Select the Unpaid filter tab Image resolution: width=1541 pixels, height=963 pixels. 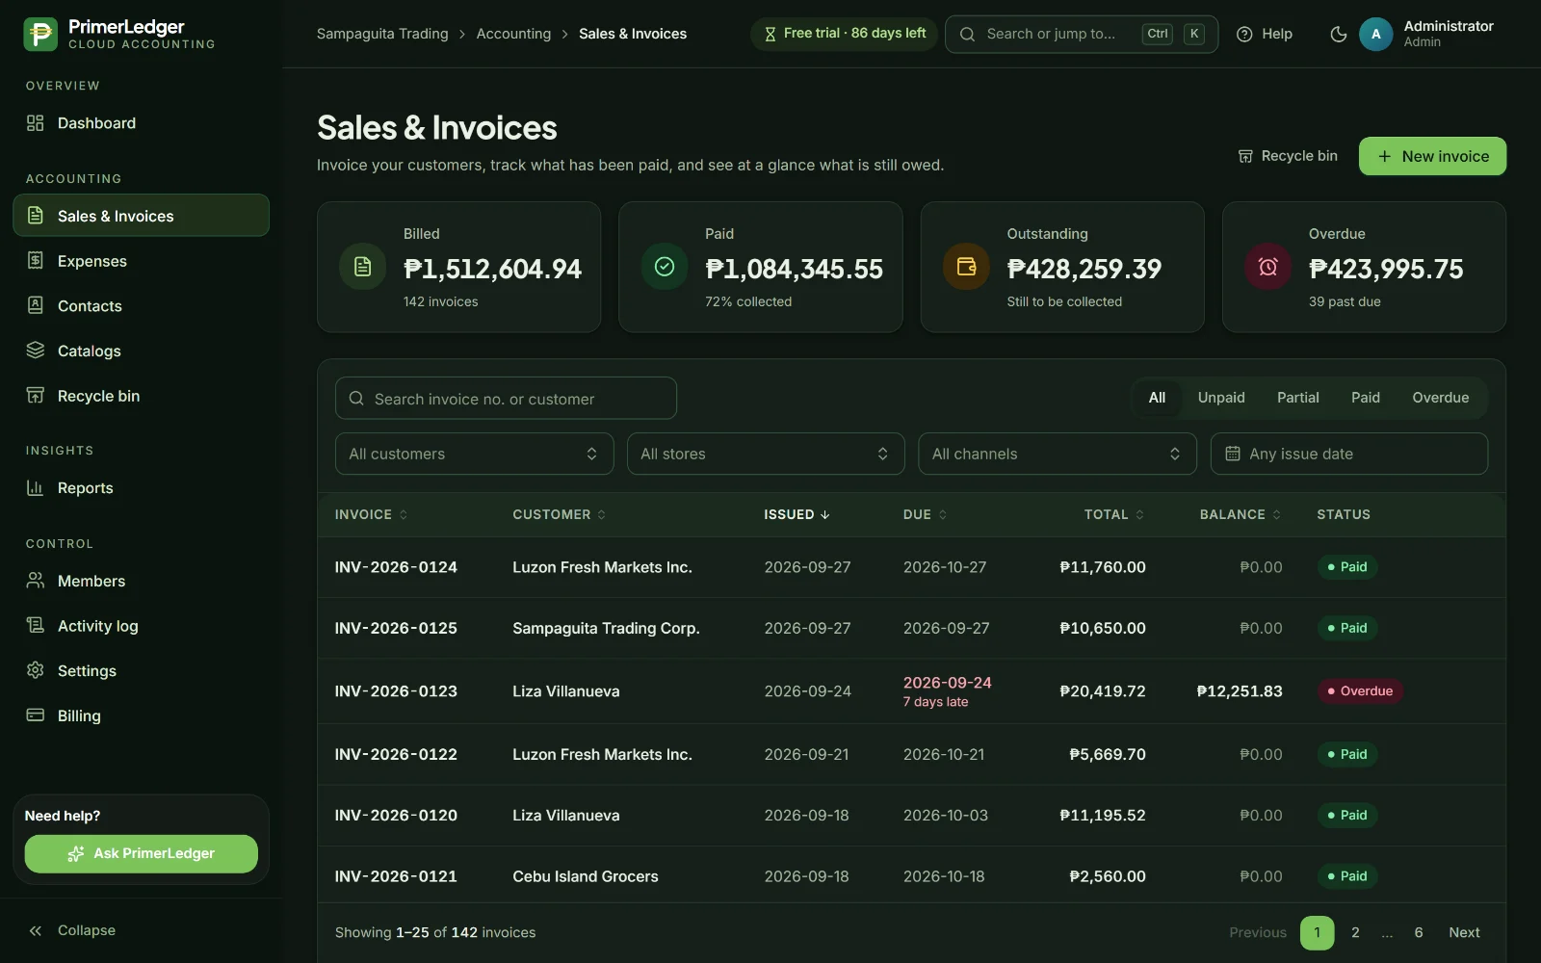point(1221,398)
